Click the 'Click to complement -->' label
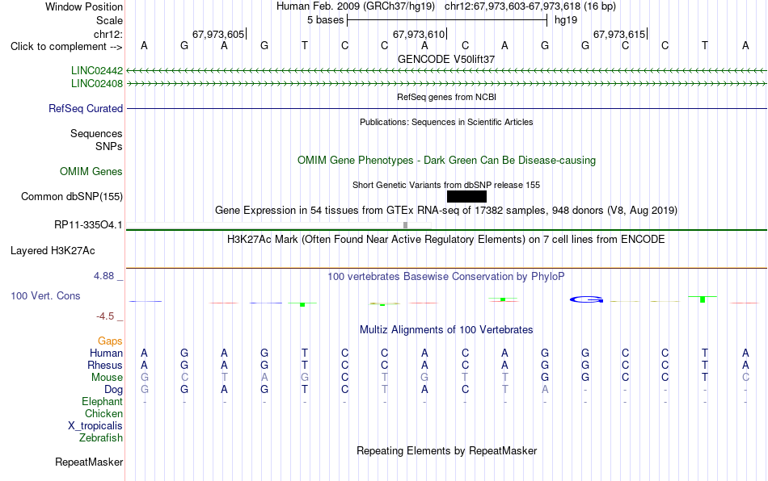The image size is (768, 481). [66, 47]
